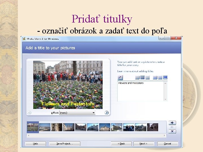Viewport: 203px width, 152px height.
Task: Click Save Project button
Action: pyautogui.click(x=65, y=144)
